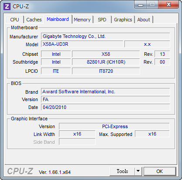The height and width of the screenshot is (180, 182).
Task: Select the Mainboard tab
Action: (x=58, y=19)
